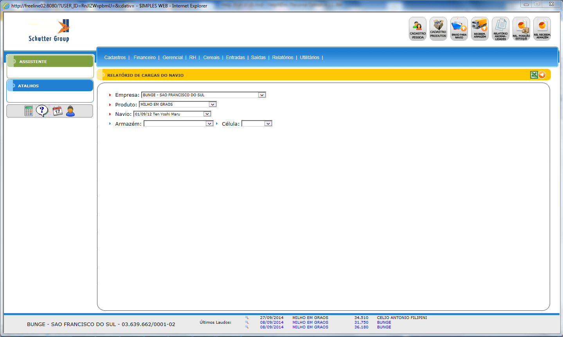This screenshot has height=337, width=563.
Task: Open the Relatório Anormalidades icon
Action: 500,29
